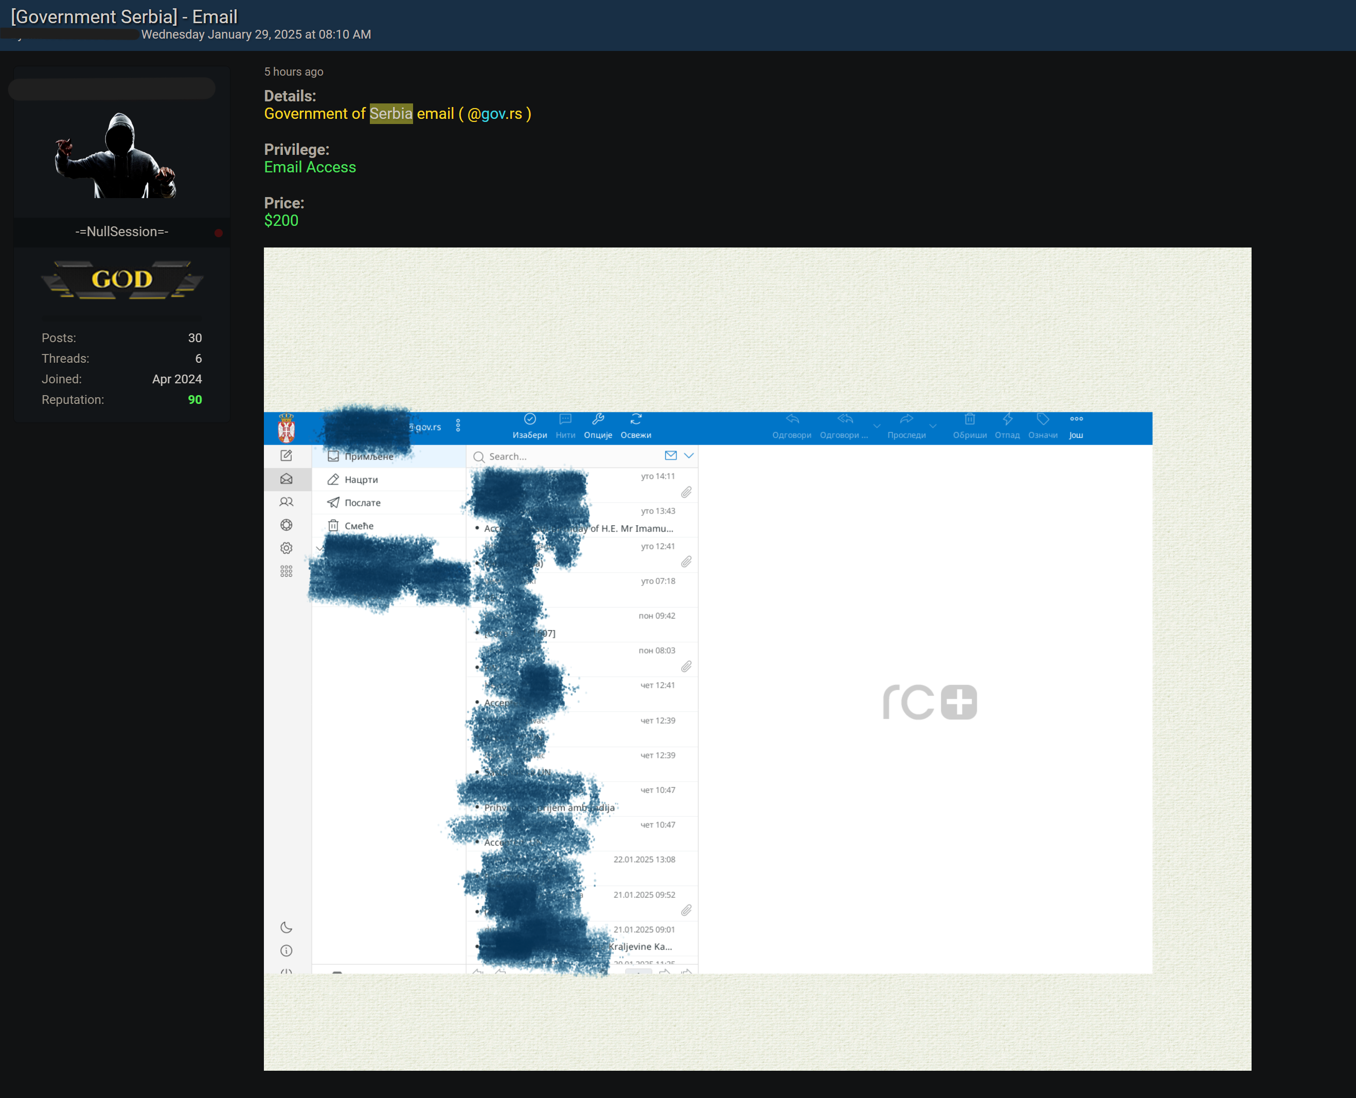Collapse the folder tree chevron below Смеће

[x=320, y=548]
